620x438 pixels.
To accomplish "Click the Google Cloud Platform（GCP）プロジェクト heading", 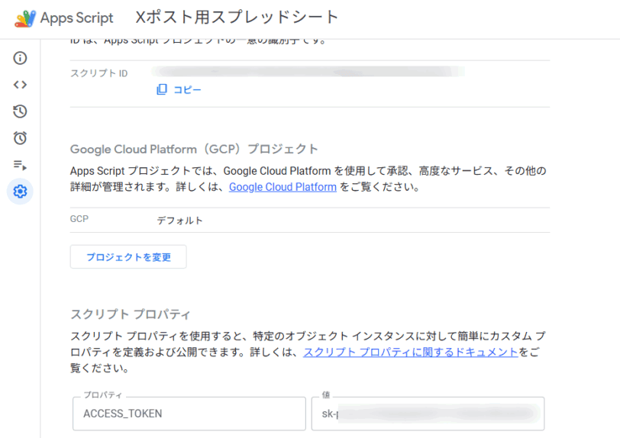I will coord(194,149).
